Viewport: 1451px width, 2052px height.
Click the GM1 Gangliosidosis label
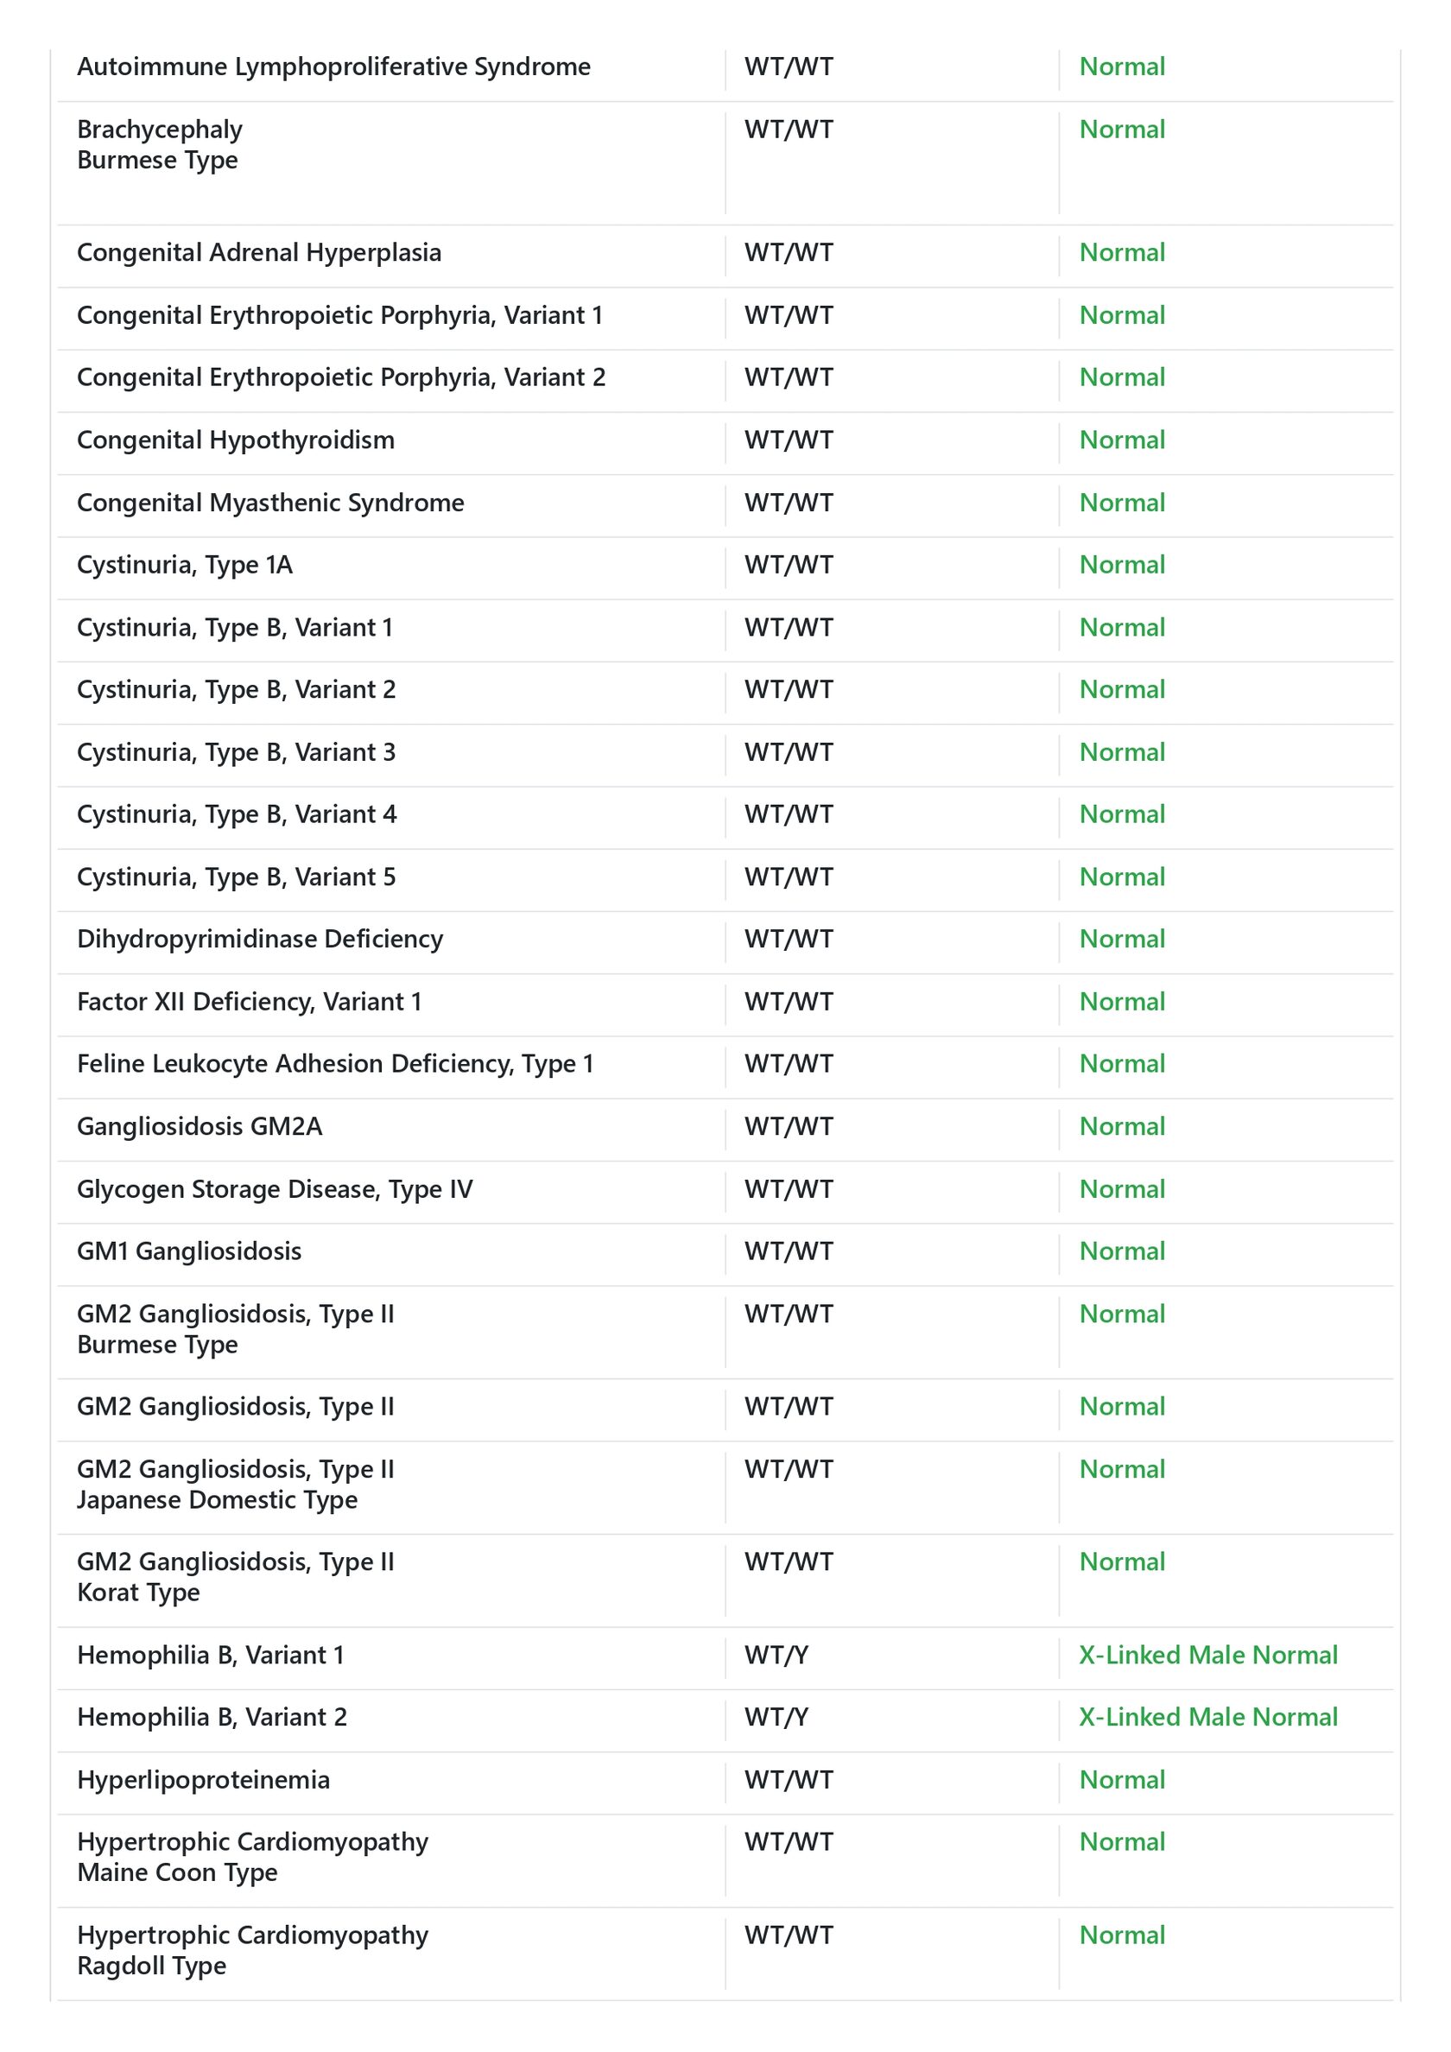tap(188, 1251)
